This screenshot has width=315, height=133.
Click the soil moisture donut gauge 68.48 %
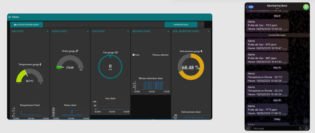click(x=191, y=67)
